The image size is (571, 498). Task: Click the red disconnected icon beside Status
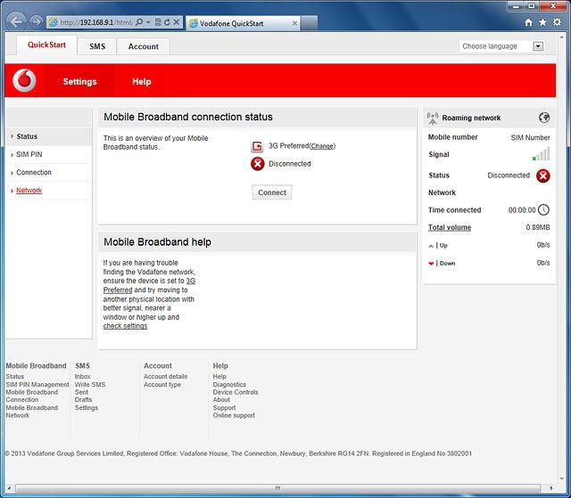tap(542, 176)
